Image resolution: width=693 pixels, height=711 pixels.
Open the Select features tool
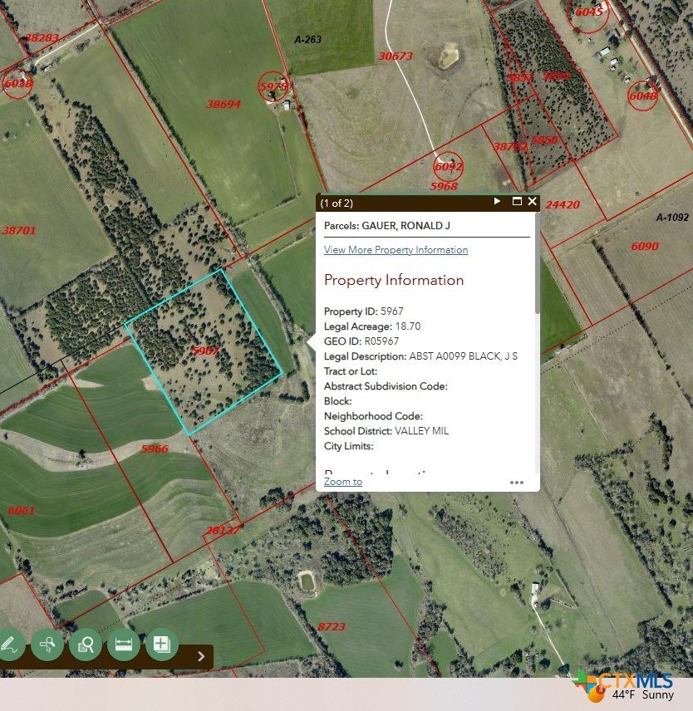tap(47, 644)
